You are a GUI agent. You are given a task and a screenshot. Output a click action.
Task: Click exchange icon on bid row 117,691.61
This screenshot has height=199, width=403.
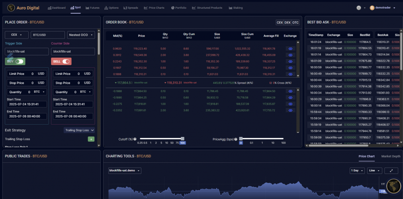click(x=290, y=110)
